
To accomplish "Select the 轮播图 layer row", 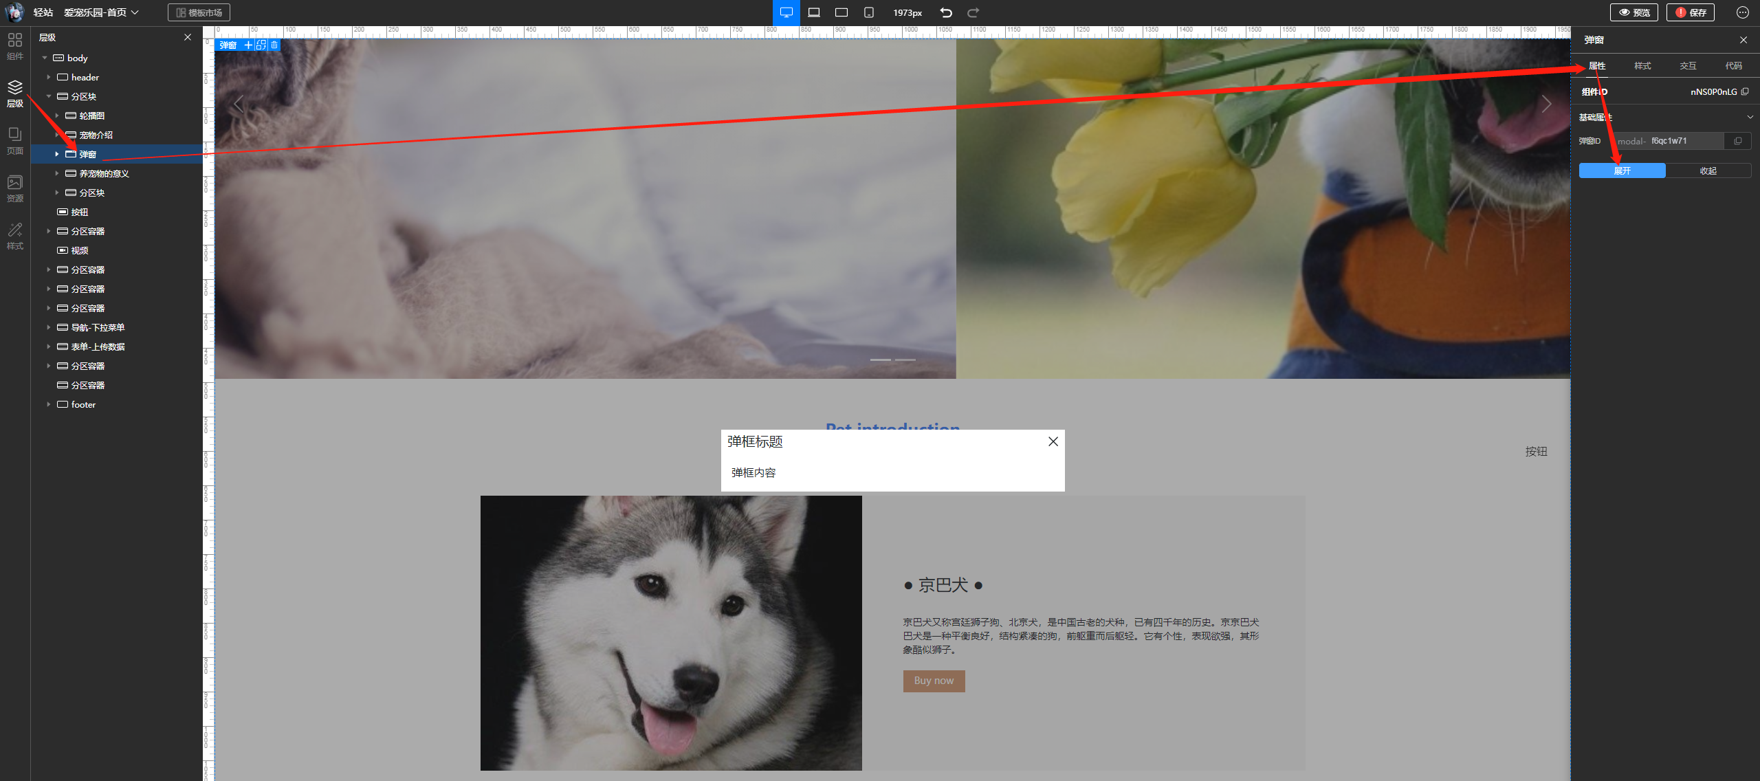I will [x=117, y=115].
